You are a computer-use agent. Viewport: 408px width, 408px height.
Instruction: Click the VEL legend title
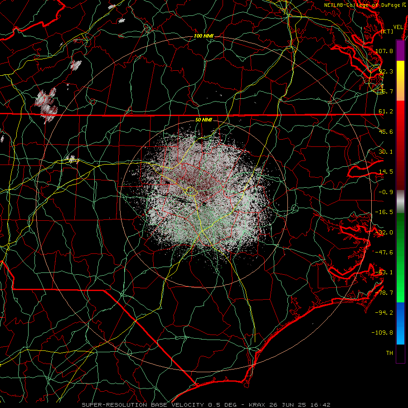point(398,27)
